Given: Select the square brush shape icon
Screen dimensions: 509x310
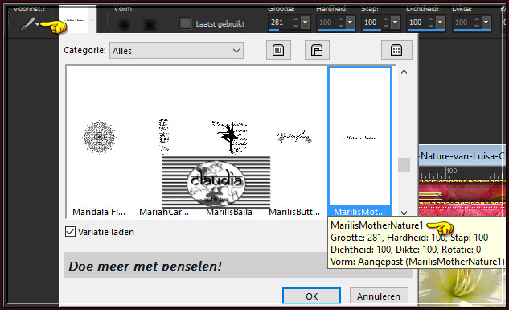Looking at the screenshot, I should click(150, 25).
